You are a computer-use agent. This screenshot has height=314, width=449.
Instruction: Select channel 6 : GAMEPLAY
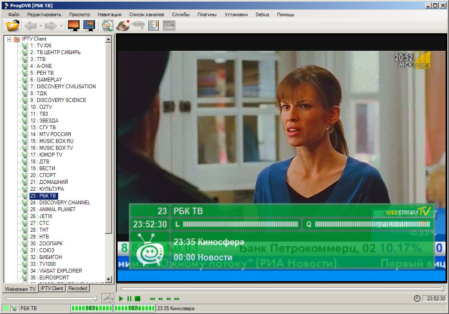click(x=46, y=80)
